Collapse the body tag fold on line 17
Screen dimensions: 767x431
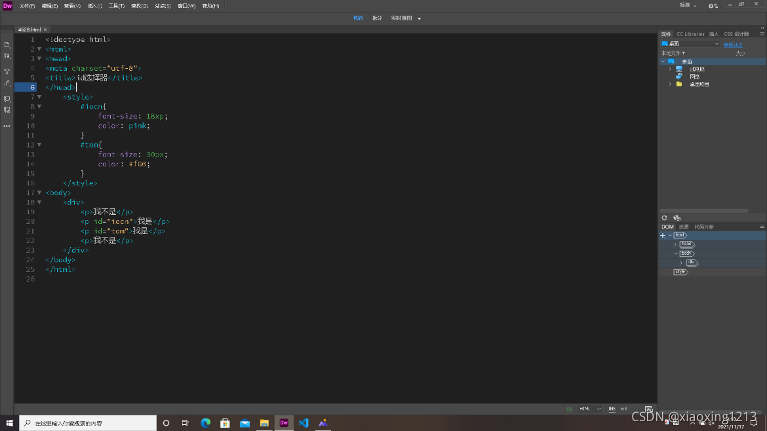pyautogui.click(x=39, y=193)
